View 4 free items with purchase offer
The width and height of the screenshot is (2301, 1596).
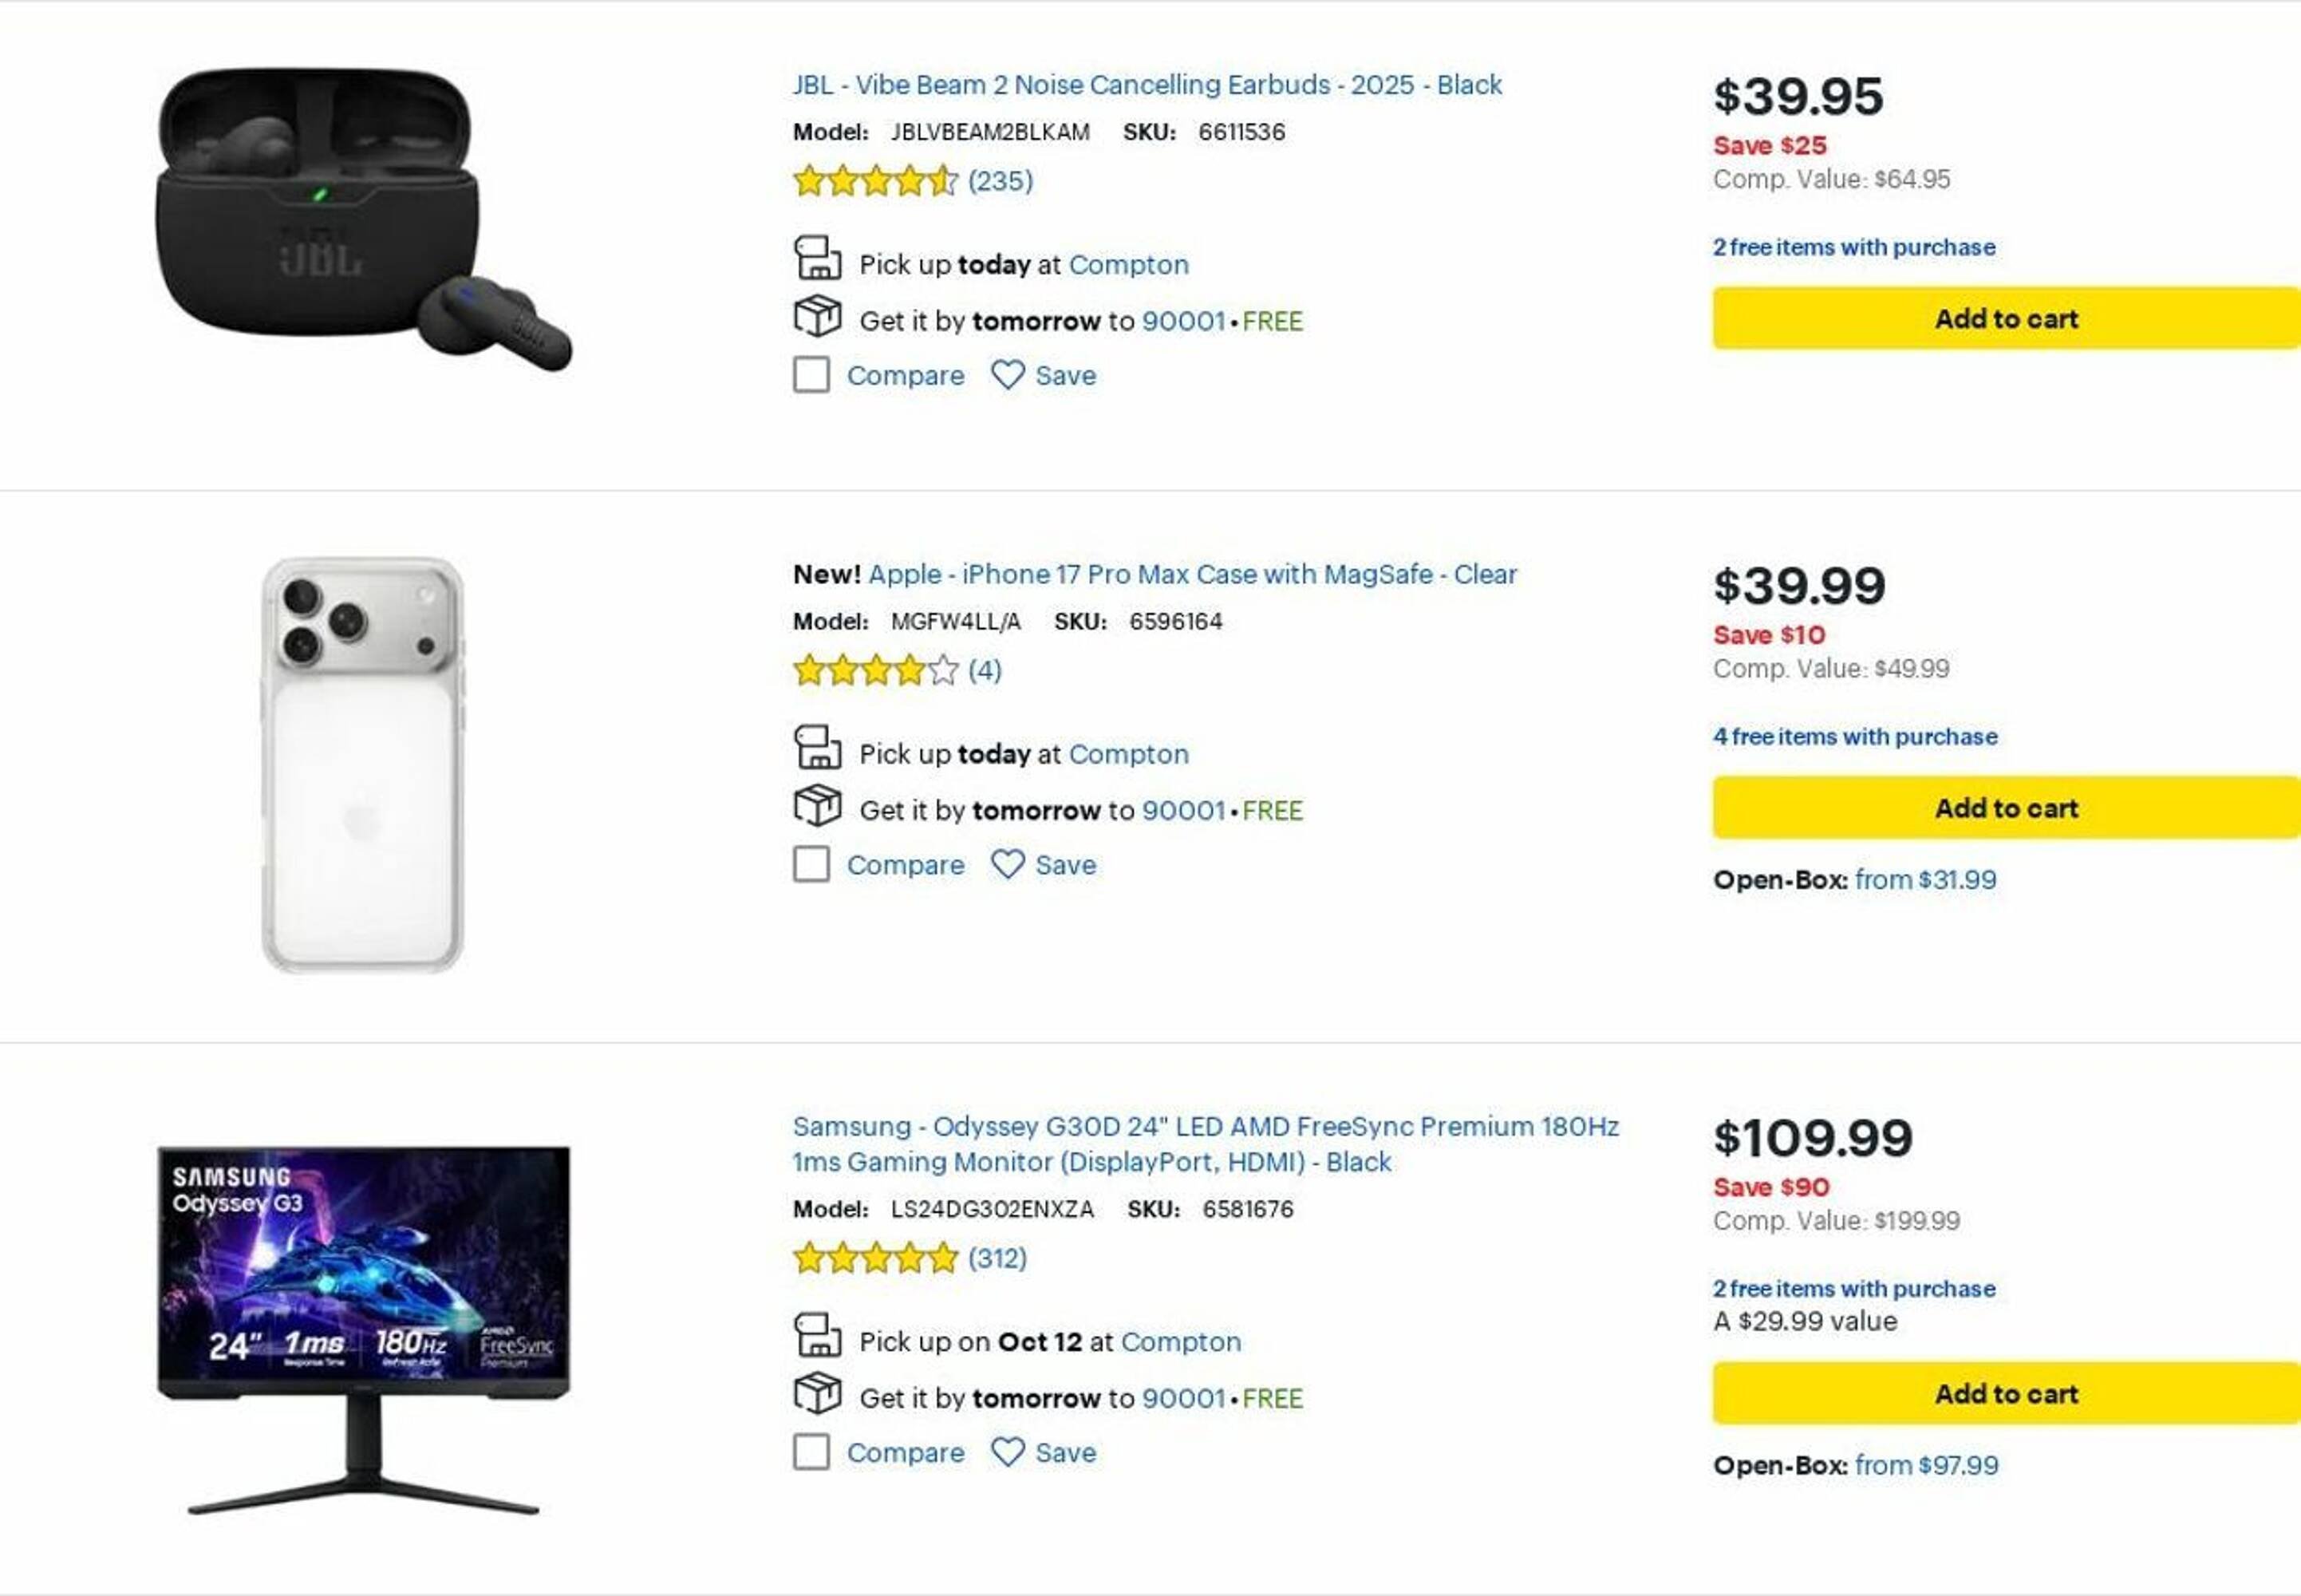coord(1854,736)
